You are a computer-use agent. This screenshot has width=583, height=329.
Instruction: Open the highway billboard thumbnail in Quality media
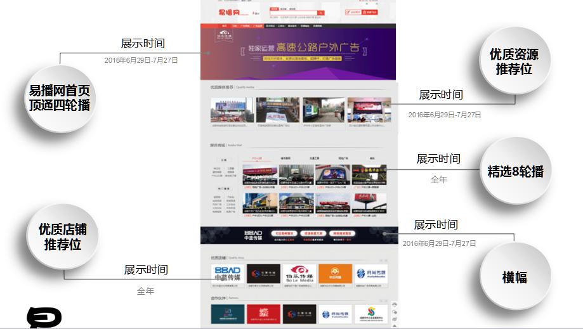click(232, 110)
